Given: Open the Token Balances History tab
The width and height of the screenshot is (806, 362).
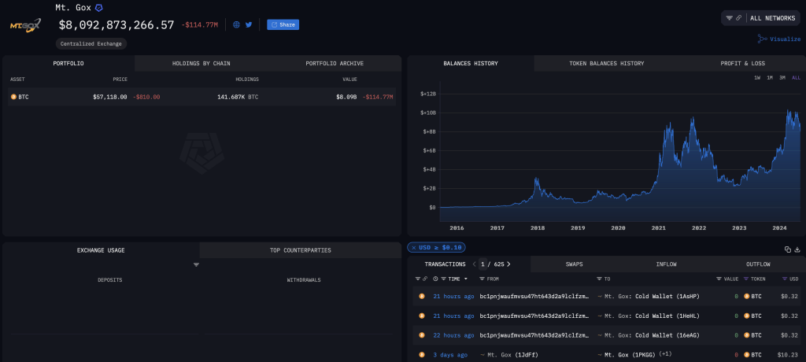Looking at the screenshot, I should [x=607, y=63].
